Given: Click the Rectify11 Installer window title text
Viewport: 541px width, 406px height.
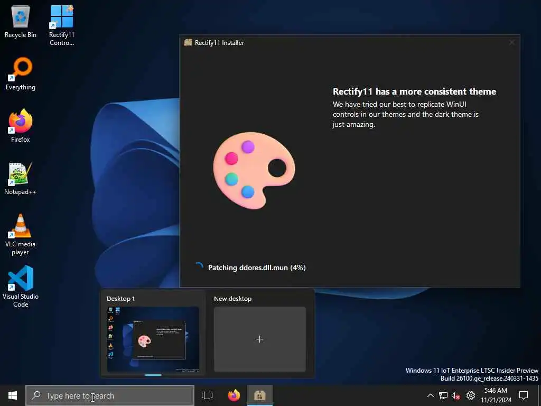Looking at the screenshot, I should click(x=219, y=43).
